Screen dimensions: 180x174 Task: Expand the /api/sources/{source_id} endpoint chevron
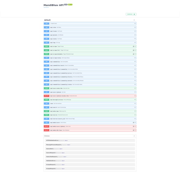tap(135, 119)
